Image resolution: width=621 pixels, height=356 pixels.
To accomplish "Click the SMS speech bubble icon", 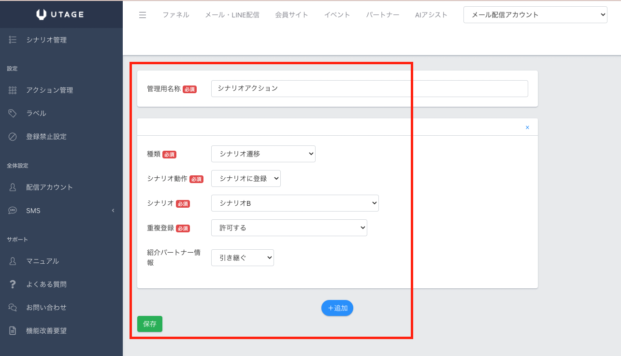I will (x=13, y=211).
